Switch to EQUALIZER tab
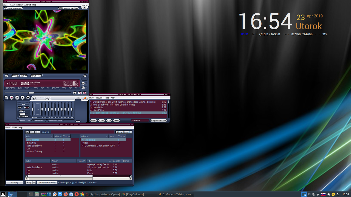Image resolution: width=351 pixels, height=197 pixels. point(25,120)
